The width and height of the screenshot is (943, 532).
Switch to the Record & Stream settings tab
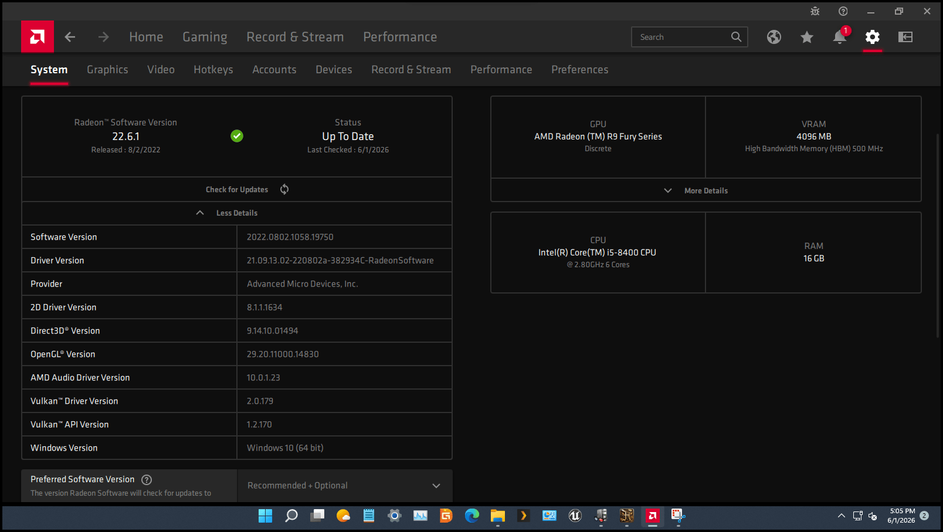click(x=411, y=70)
